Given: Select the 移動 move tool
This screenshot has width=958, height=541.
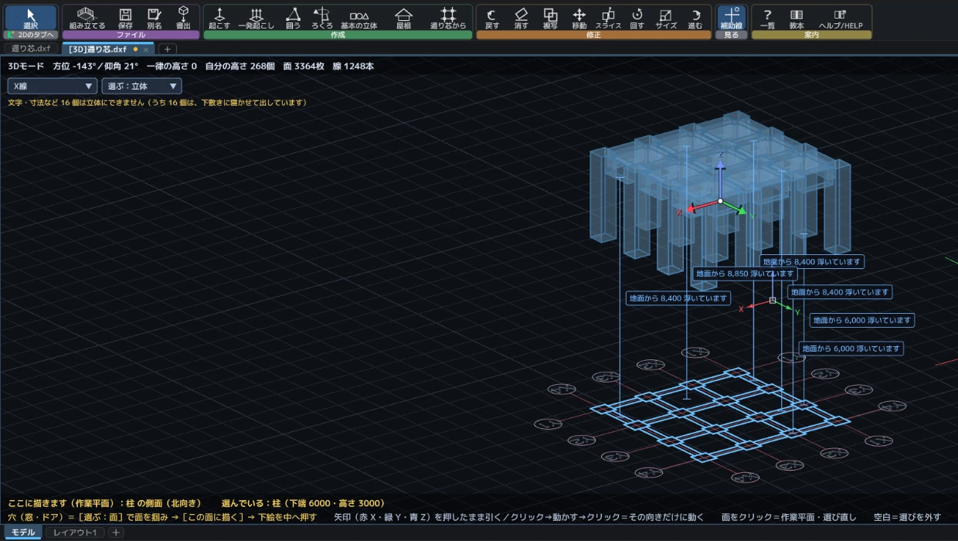Looking at the screenshot, I should click(x=579, y=18).
